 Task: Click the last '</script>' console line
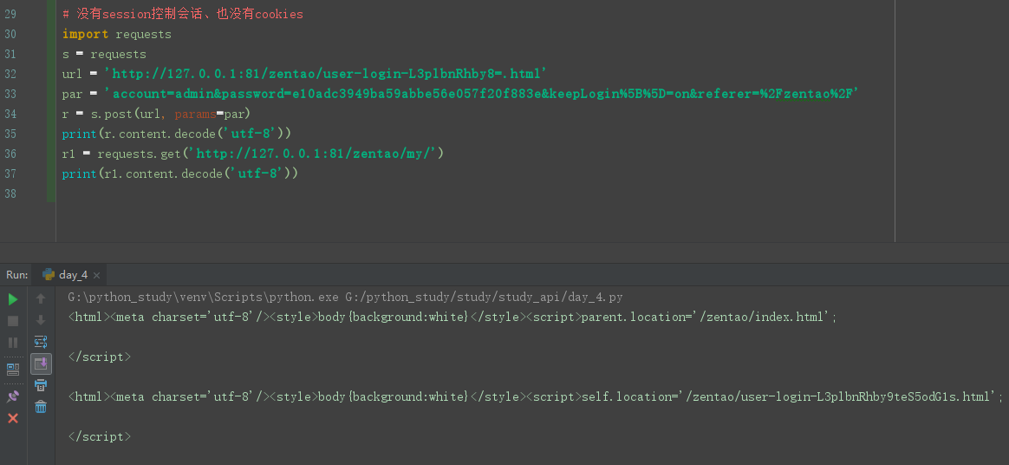100,437
